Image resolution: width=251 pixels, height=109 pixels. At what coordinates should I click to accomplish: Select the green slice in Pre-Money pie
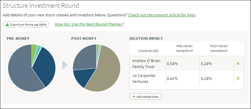(34, 48)
